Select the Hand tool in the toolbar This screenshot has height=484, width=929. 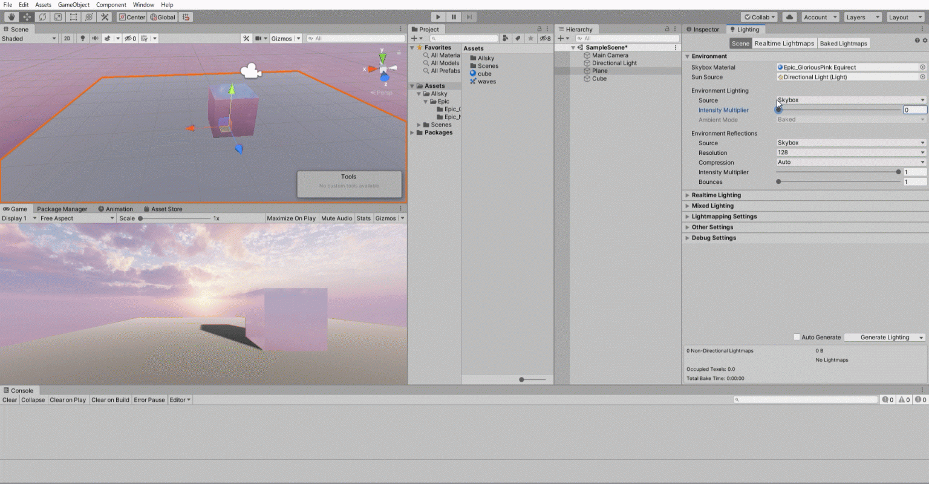coord(11,16)
